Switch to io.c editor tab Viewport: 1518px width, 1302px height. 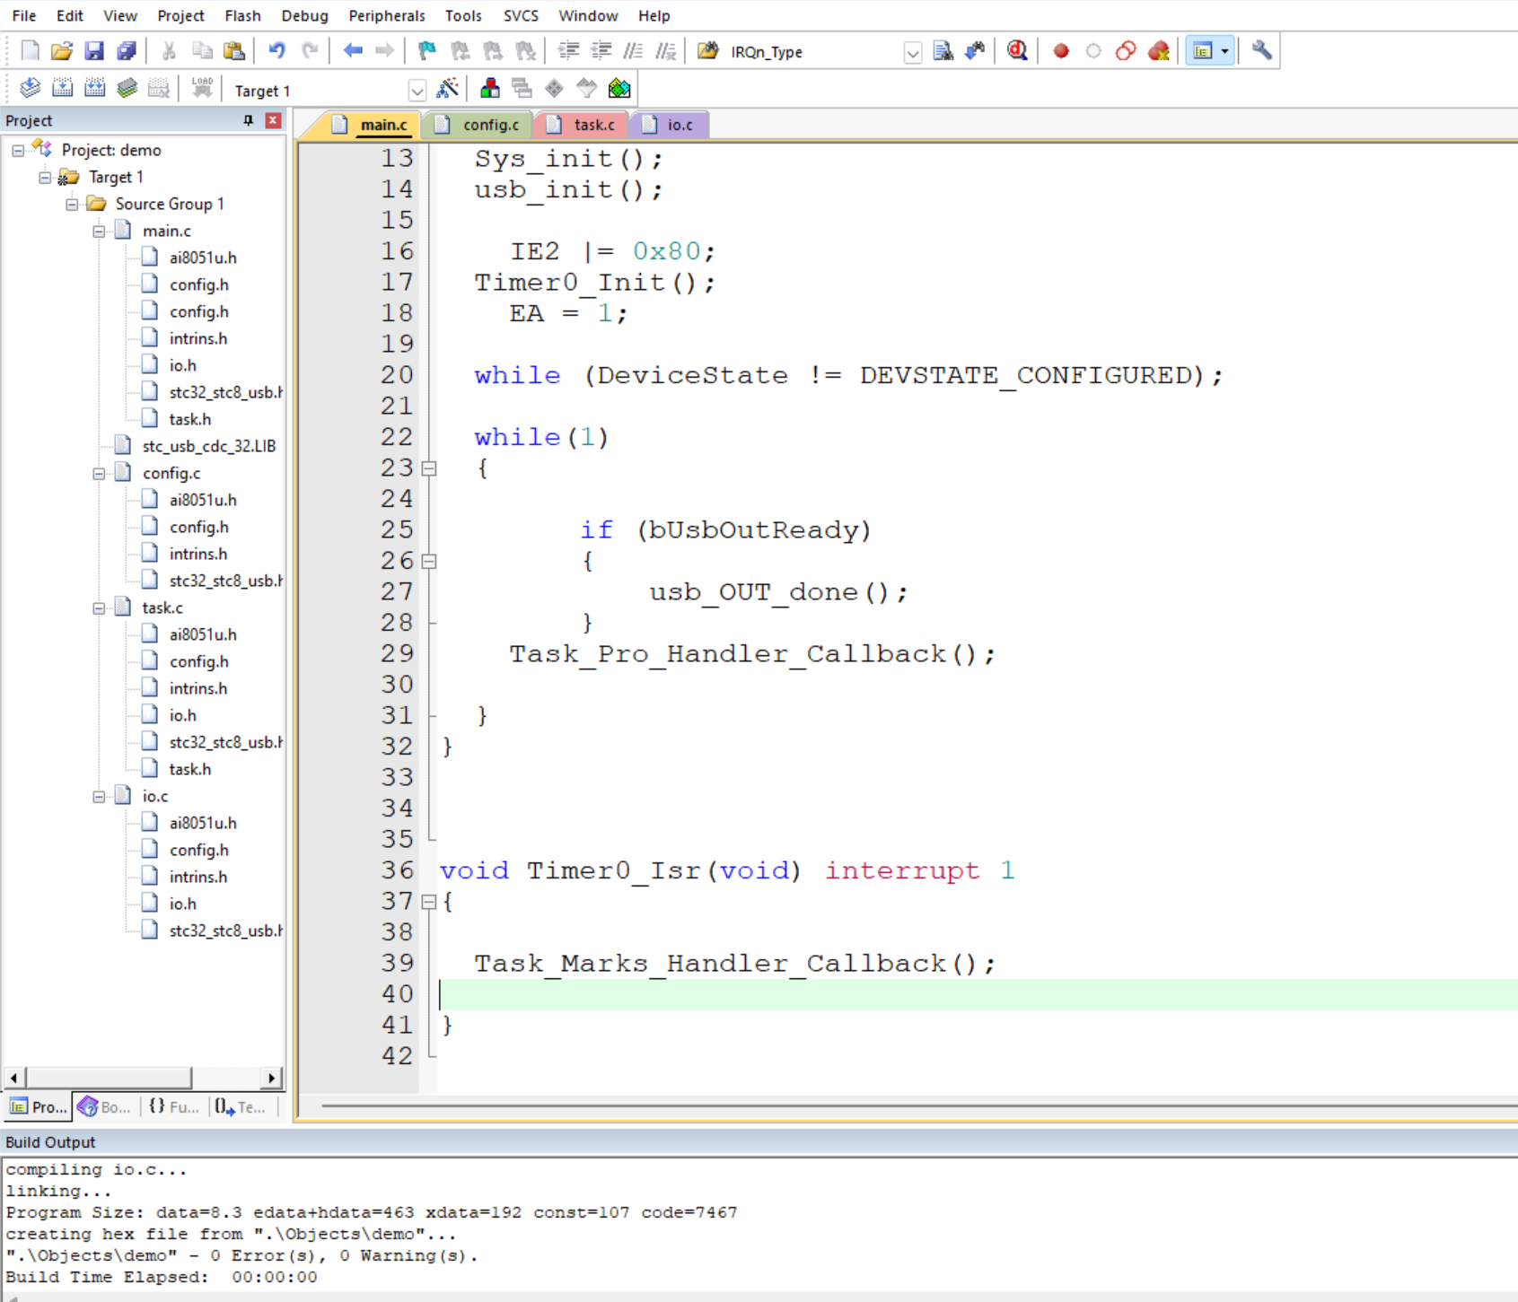point(670,125)
